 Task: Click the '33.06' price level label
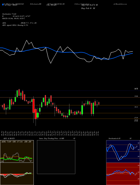click(136, 96)
